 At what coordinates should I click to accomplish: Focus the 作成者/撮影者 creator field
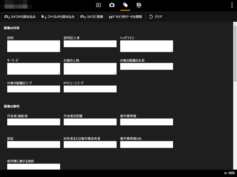point(34,122)
